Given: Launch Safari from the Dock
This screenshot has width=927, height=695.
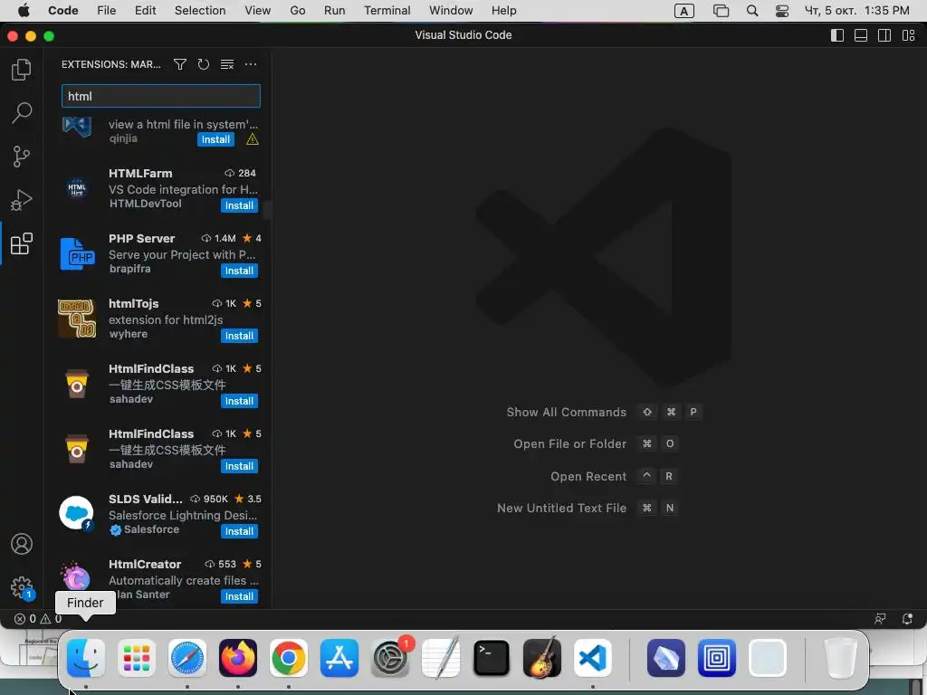Looking at the screenshot, I should click(x=187, y=658).
